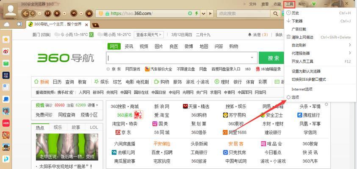Switch to the 视频 search tab

click(144, 46)
